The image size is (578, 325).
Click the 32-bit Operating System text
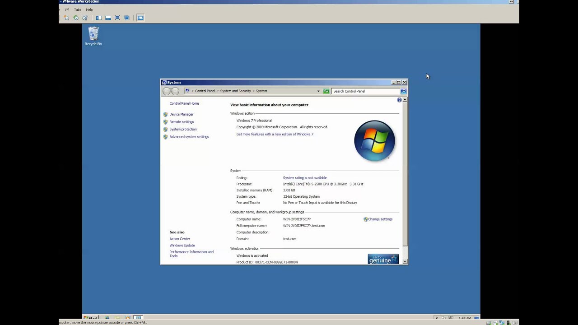[x=301, y=196]
